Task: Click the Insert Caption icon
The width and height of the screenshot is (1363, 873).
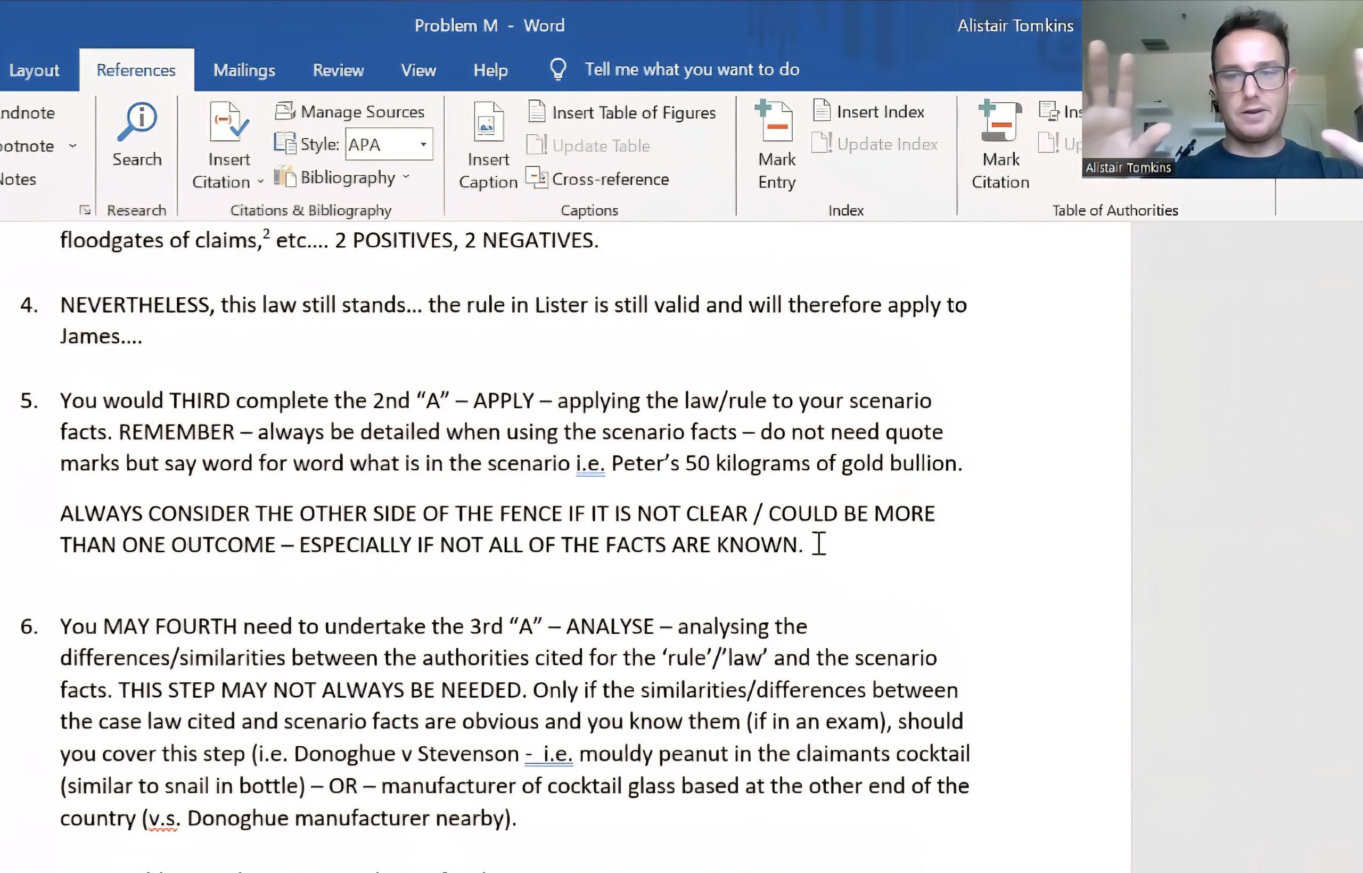Action: [x=487, y=122]
